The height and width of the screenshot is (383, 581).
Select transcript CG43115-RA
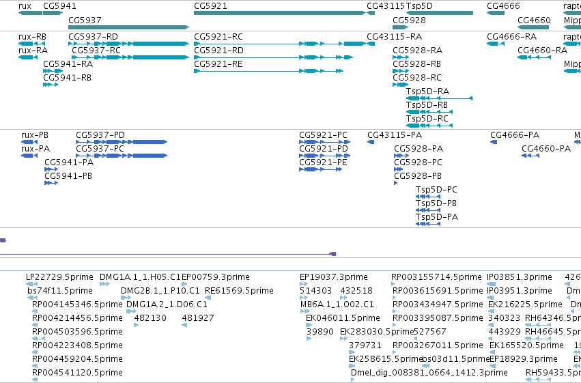pos(394,37)
